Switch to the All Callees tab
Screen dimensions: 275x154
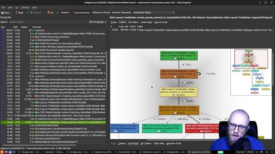coord(146,144)
